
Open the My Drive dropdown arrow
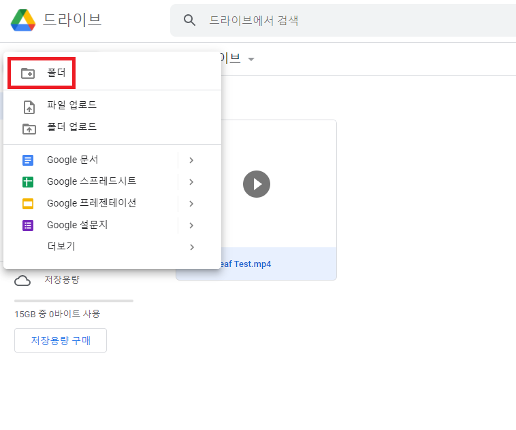[251, 60]
